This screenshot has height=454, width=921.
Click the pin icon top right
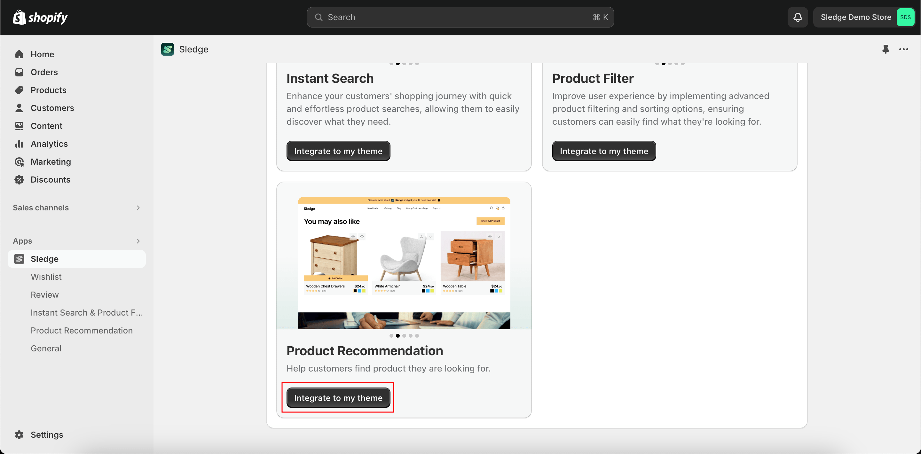(886, 49)
